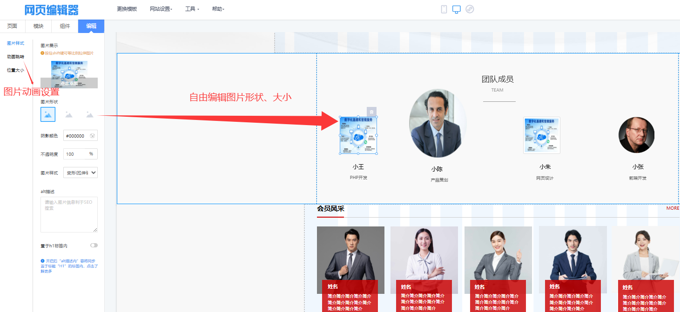This screenshot has width=680, height=312.
Task: Click the 网页设计 role text
Action: click(545, 178)
